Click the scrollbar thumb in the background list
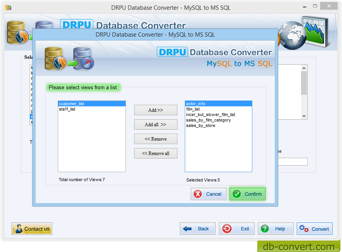This screenshot has width=342, height=252. click(x=304, y=83)
